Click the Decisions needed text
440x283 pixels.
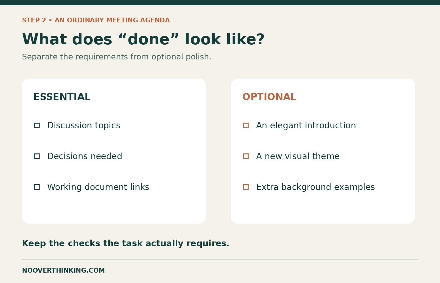[x=85, y=156]
